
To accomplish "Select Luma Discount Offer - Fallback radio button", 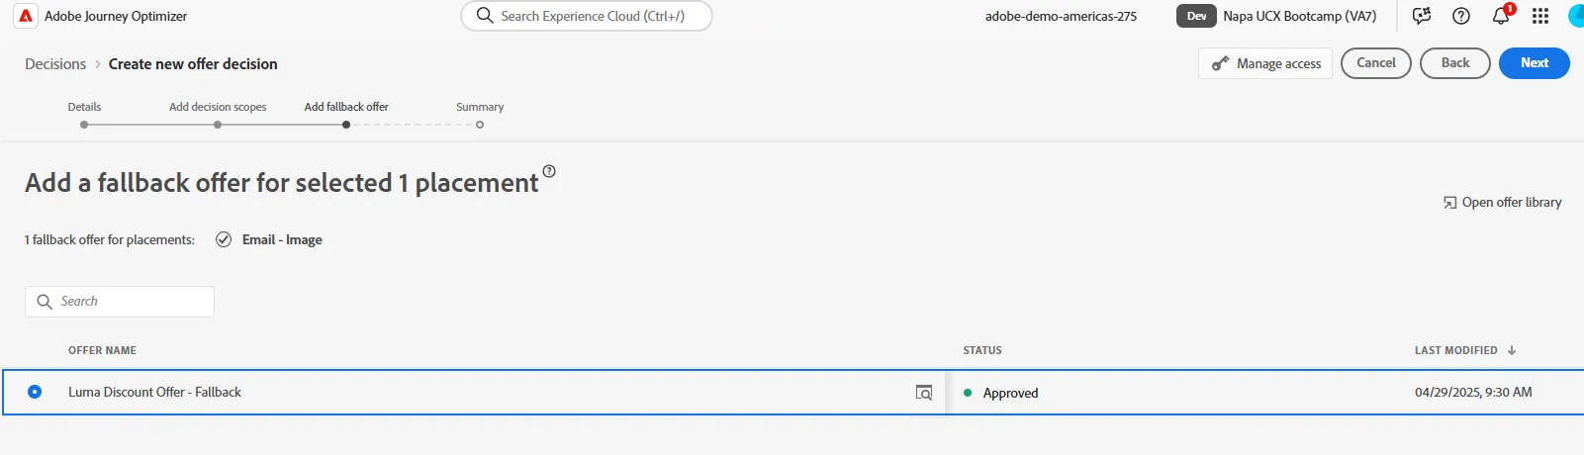I will [35, 392].
